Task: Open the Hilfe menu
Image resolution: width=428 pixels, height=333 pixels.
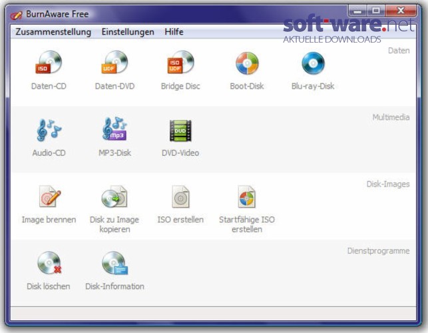Action: (174, 32)
